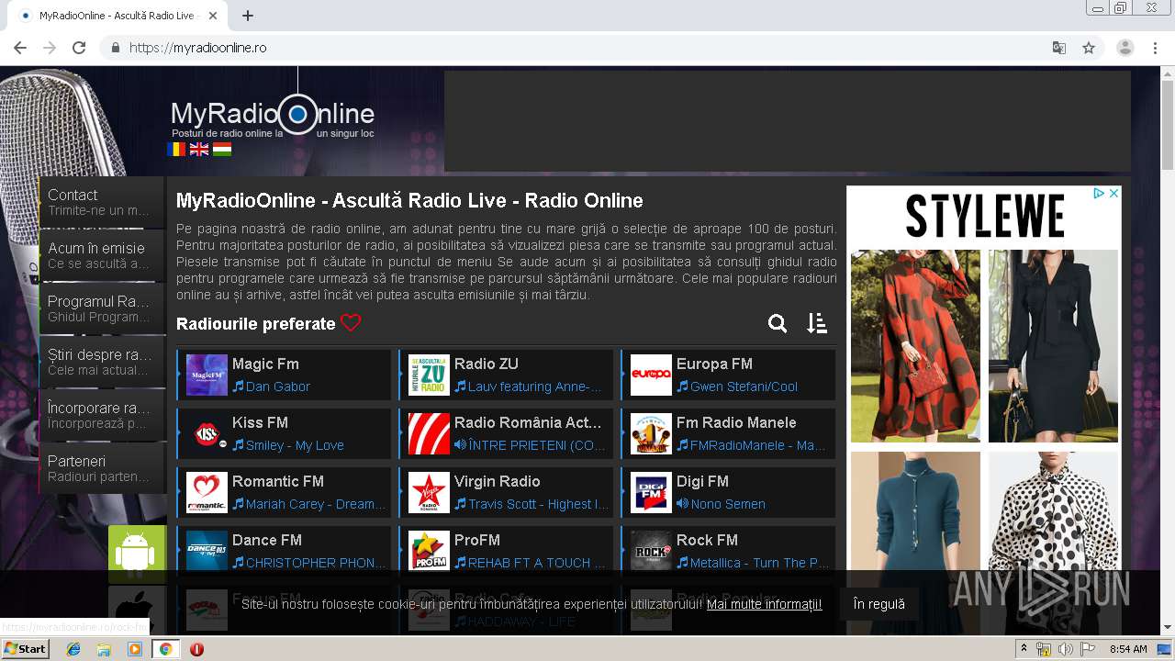Switch language using the UK flag
1175x661 pixels.
199,149
